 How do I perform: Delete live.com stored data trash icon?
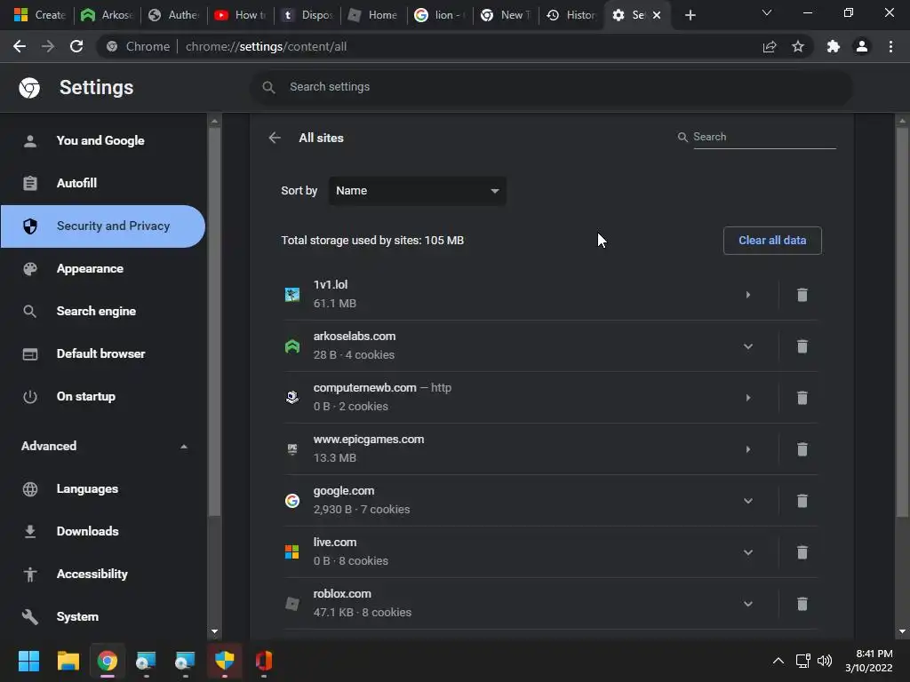[x=802, y=552]
